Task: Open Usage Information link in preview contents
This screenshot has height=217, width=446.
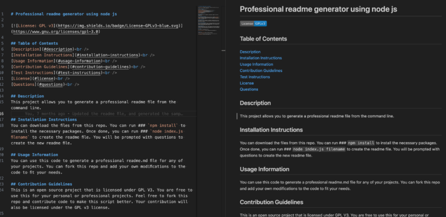Action: click(x=256, y=64)
